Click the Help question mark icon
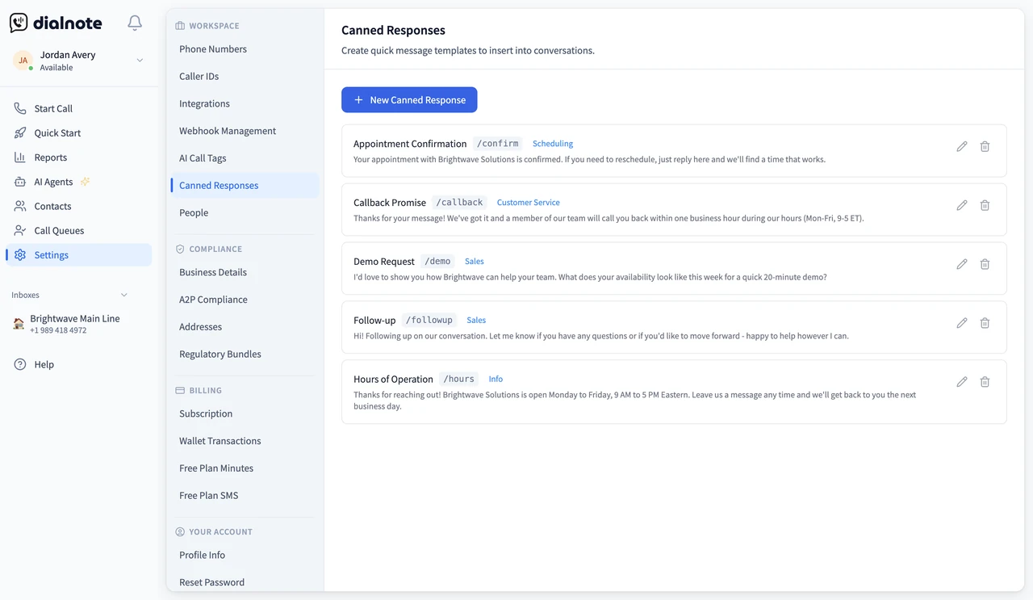The width and height of the screenshot is (1033, 600). (x=20, y=364)
